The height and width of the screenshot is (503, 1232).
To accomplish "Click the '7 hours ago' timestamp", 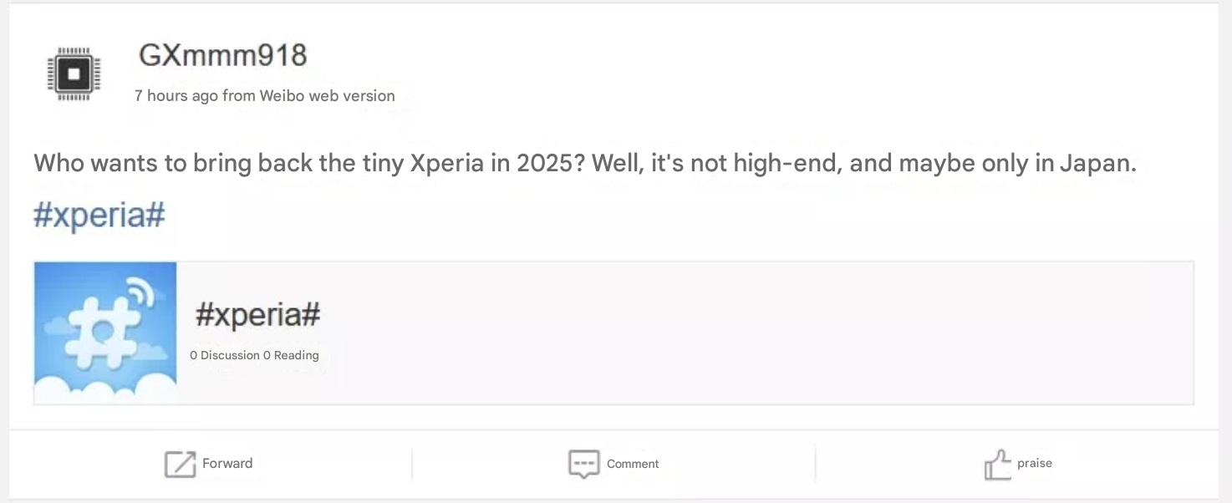I will [176, 95].
